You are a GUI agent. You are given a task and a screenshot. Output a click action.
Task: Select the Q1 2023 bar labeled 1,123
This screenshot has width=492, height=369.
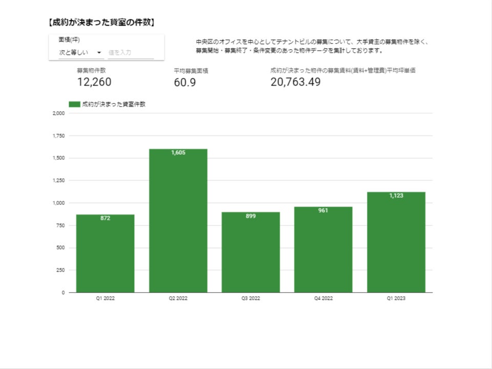click(x=396, y=242)
